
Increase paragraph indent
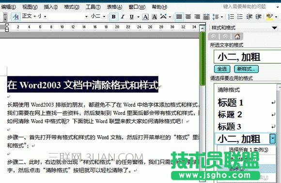coord(258,17)
